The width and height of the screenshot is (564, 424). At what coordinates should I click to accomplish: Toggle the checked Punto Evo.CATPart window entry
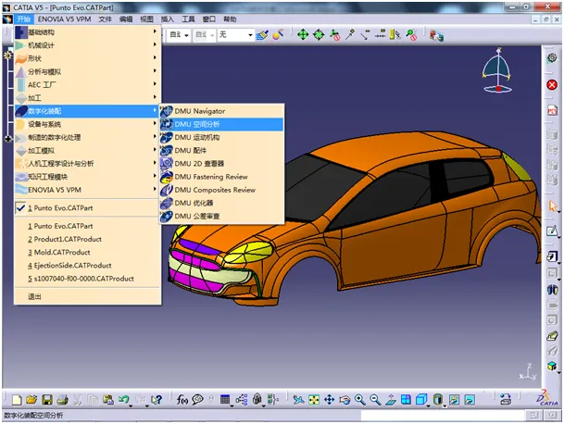[x=60, y=208]
